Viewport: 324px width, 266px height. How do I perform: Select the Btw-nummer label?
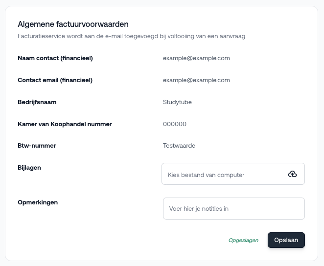[x=37, y=146]
